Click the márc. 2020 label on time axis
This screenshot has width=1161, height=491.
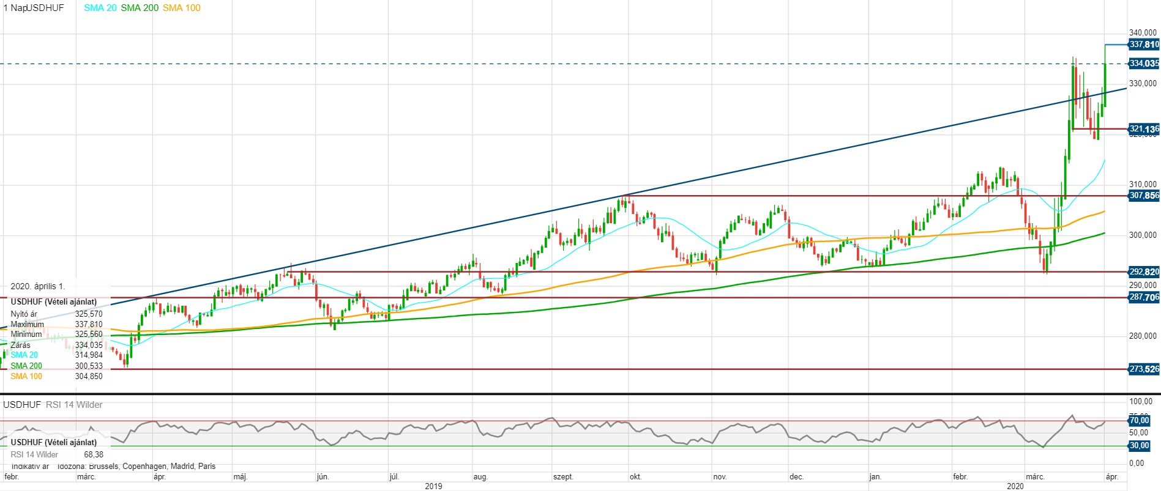point(1035,477)
